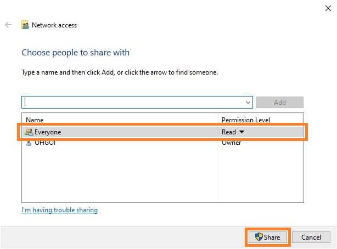Expand the name combo box arrow
Screen dimensions: 337x249
tap(248, 103)
